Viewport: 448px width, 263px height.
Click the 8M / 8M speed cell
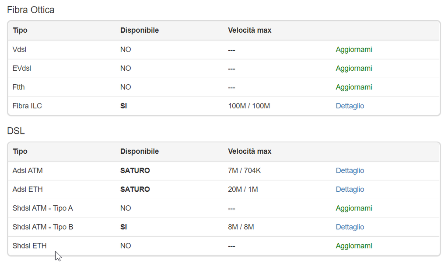pos(241,227)
